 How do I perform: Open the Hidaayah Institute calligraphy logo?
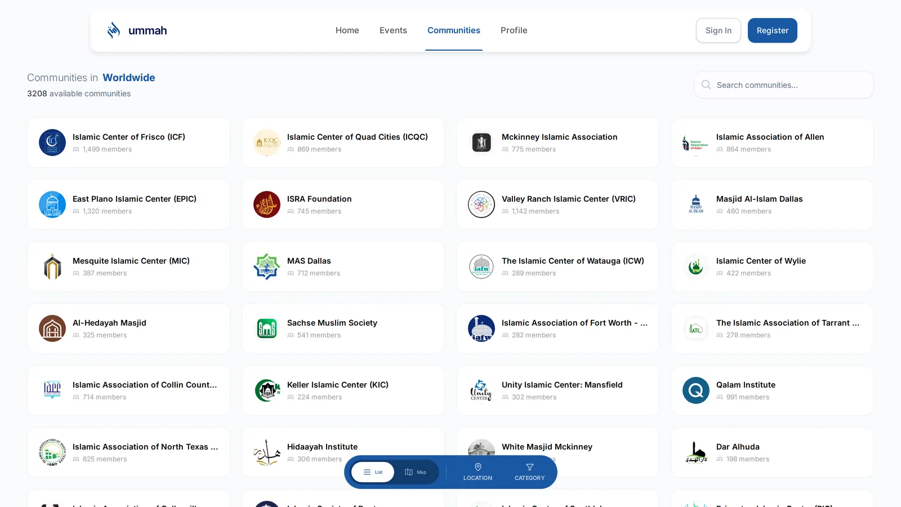pos(267,452)
